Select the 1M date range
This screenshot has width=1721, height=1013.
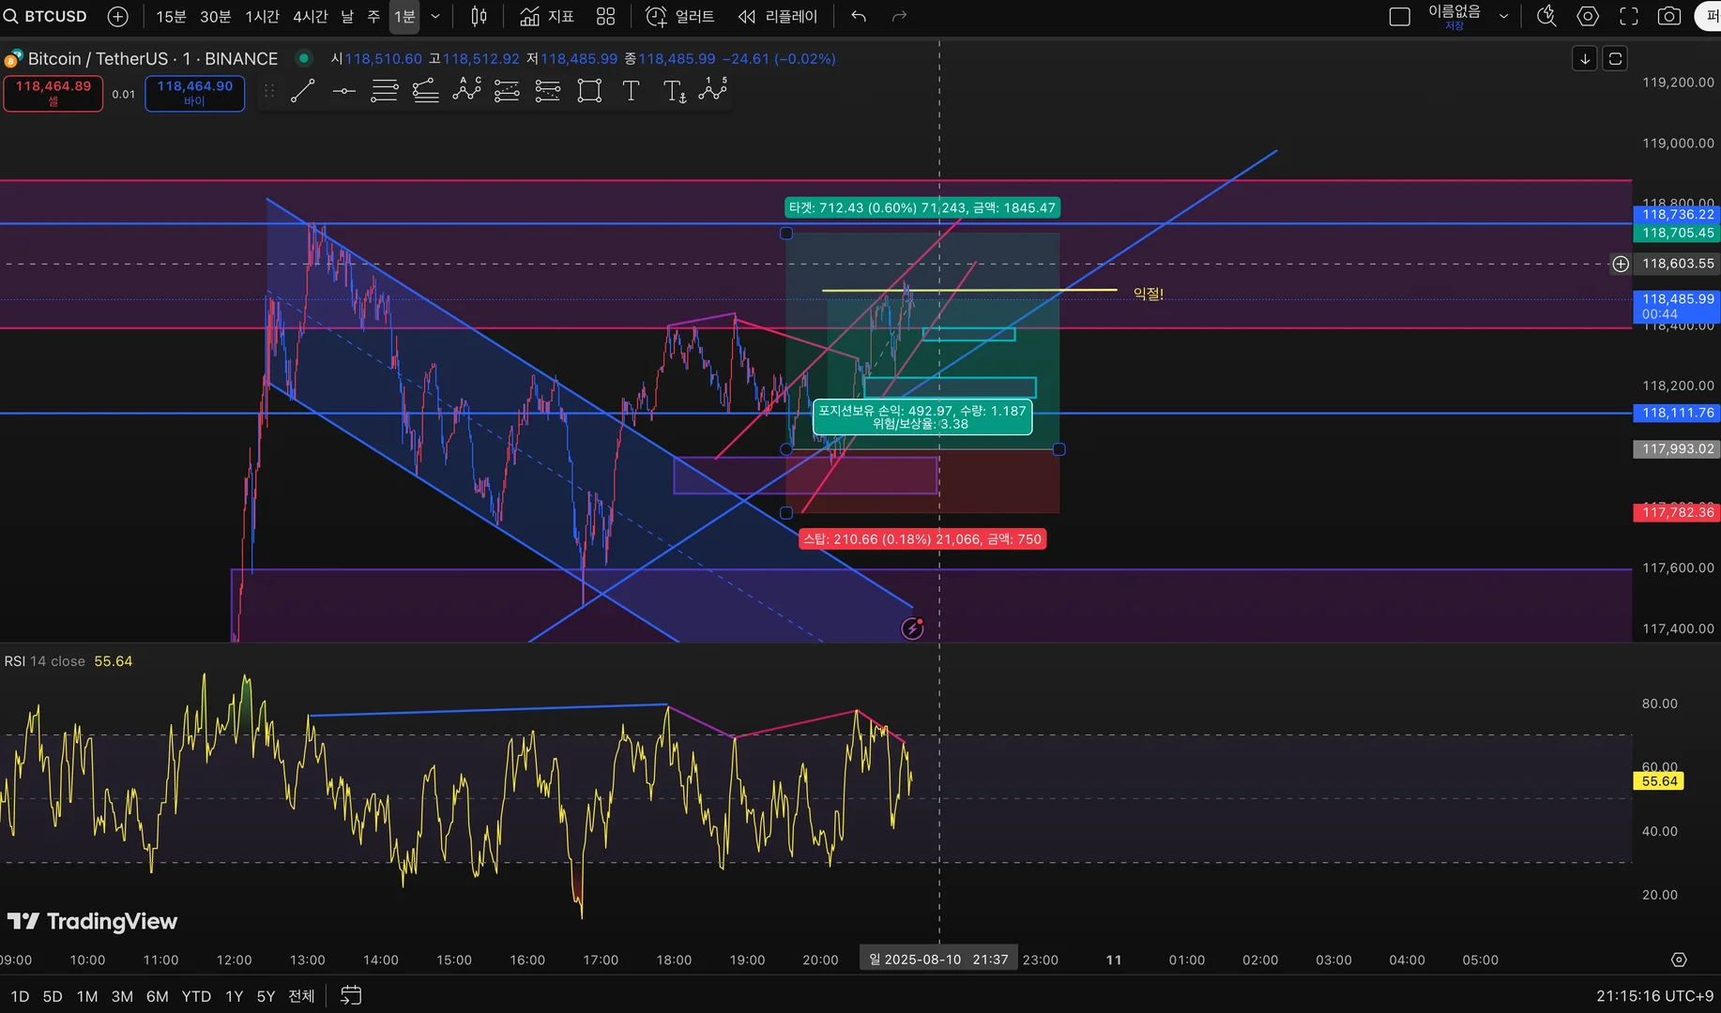point(87,996)
